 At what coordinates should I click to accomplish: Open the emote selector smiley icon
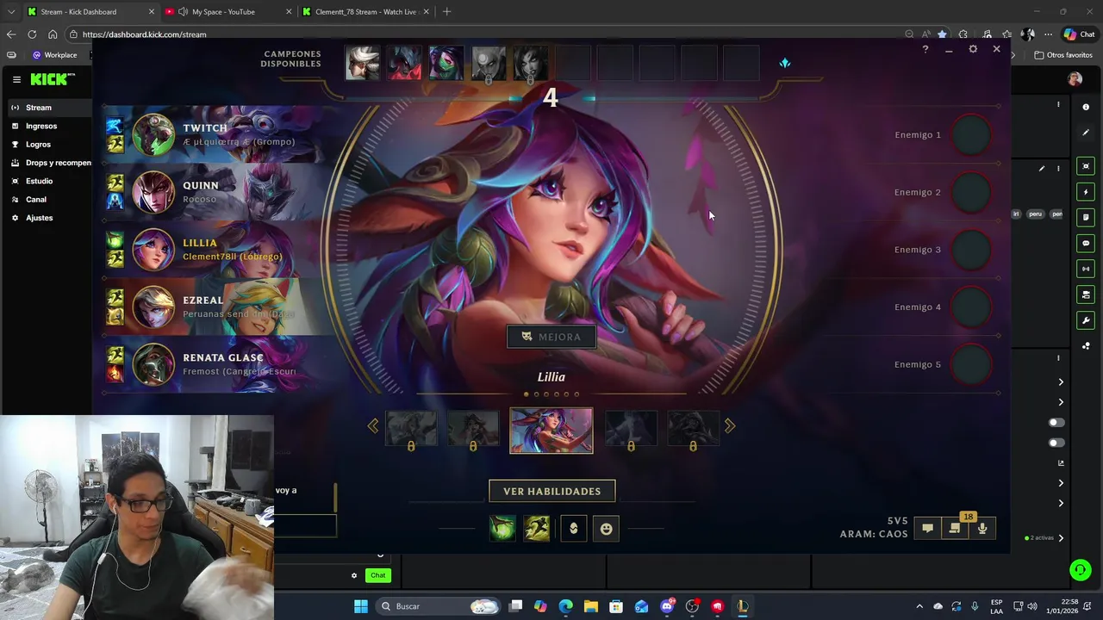point(607,529)
